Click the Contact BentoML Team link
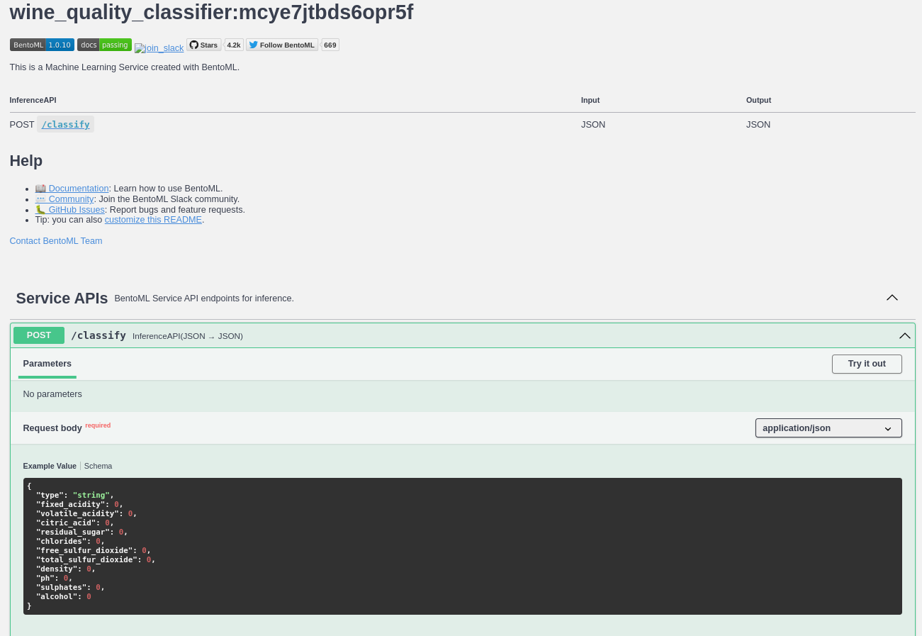Viewport: 922px width, 636px height. coord(56,241)
